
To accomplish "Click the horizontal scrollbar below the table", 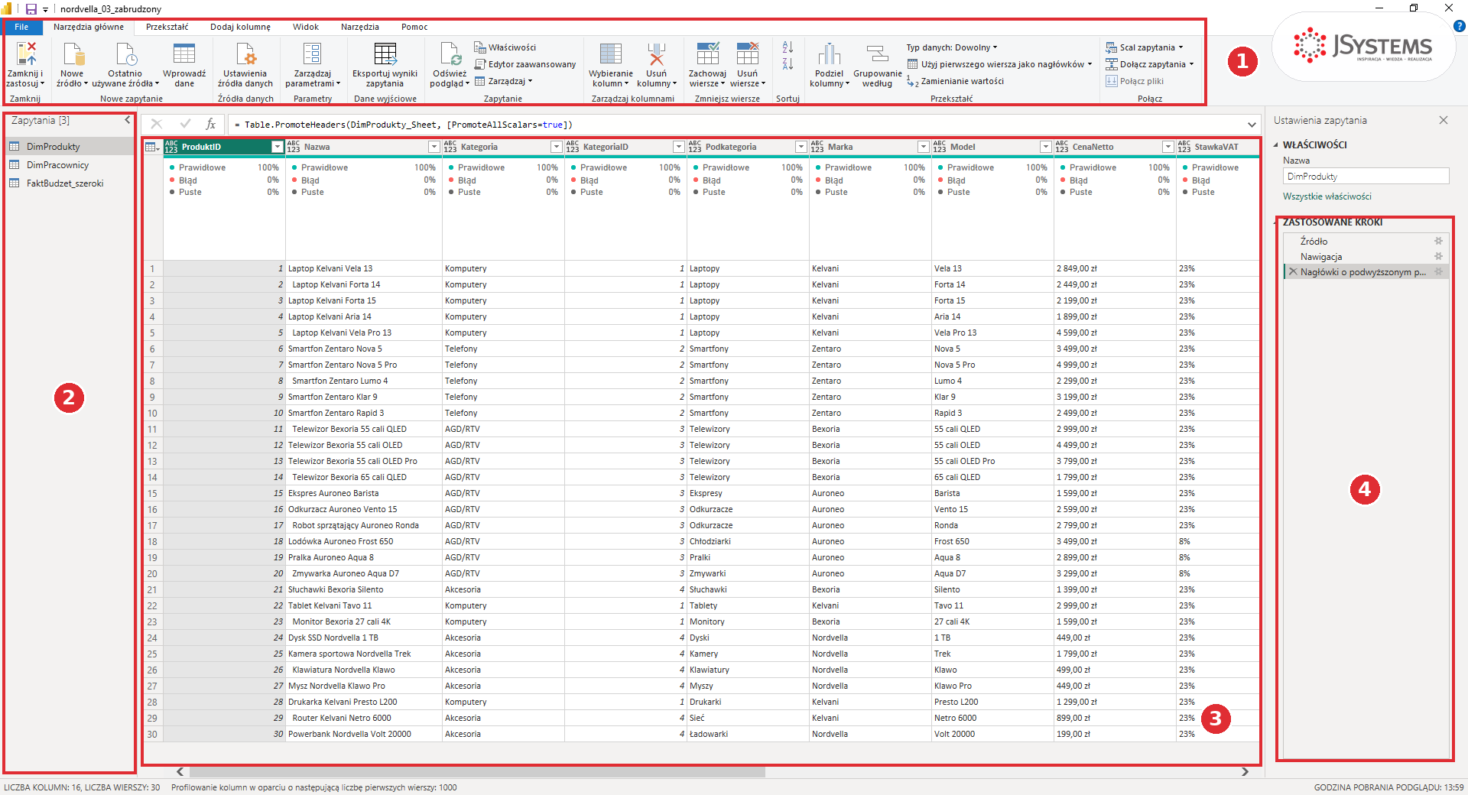I will [x=477, y=772].
